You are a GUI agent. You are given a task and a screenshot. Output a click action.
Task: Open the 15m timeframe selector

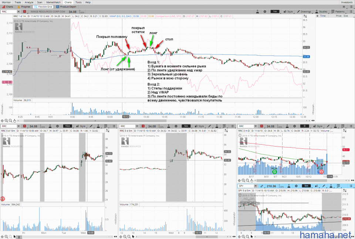coord(67,126)
